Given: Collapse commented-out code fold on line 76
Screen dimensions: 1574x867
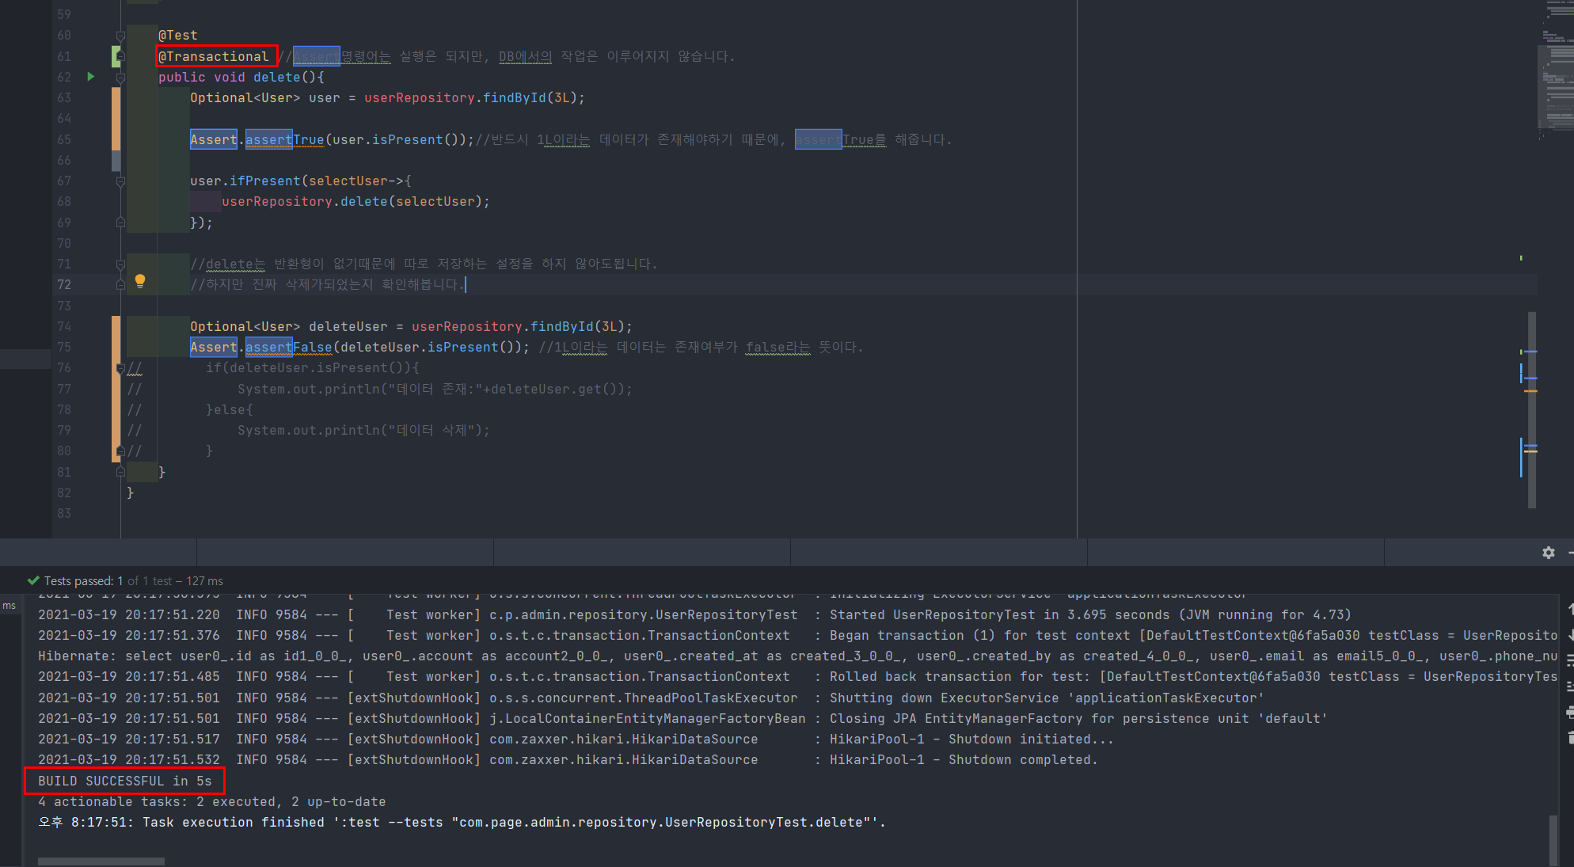Looking at the screenshot, I should coord(120,368).
